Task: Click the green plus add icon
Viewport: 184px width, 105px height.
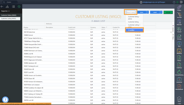Action: [19, 7]
